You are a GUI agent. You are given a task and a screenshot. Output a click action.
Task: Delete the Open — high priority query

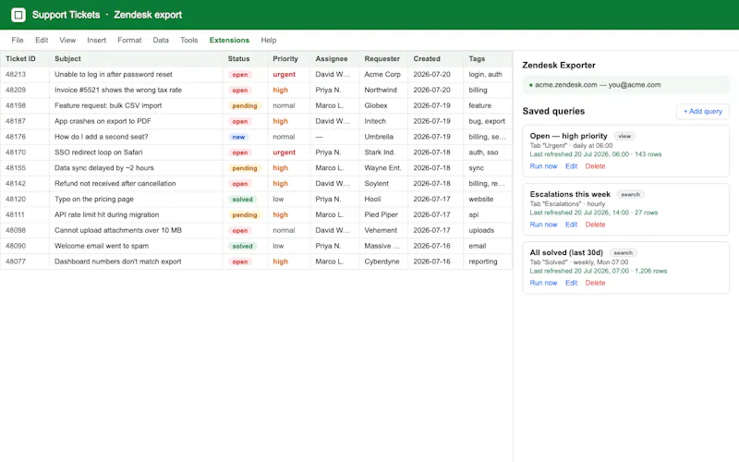tap(595, 166)
